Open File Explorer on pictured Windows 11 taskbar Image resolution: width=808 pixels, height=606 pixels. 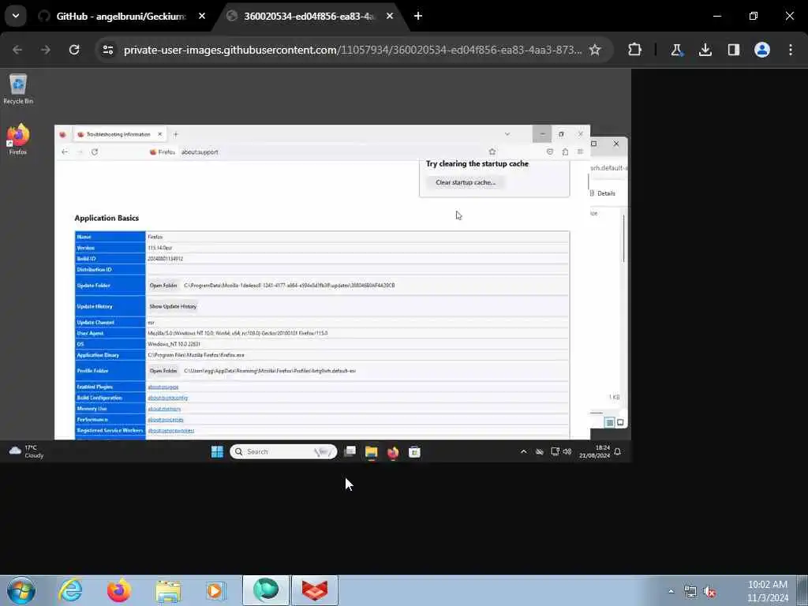tap(371, 452)
